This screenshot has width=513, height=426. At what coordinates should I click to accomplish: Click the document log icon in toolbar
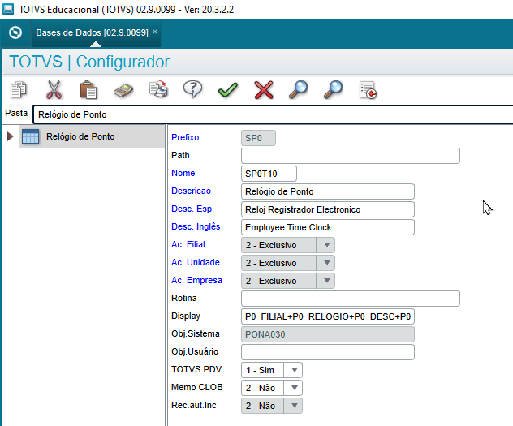(368, 90)
